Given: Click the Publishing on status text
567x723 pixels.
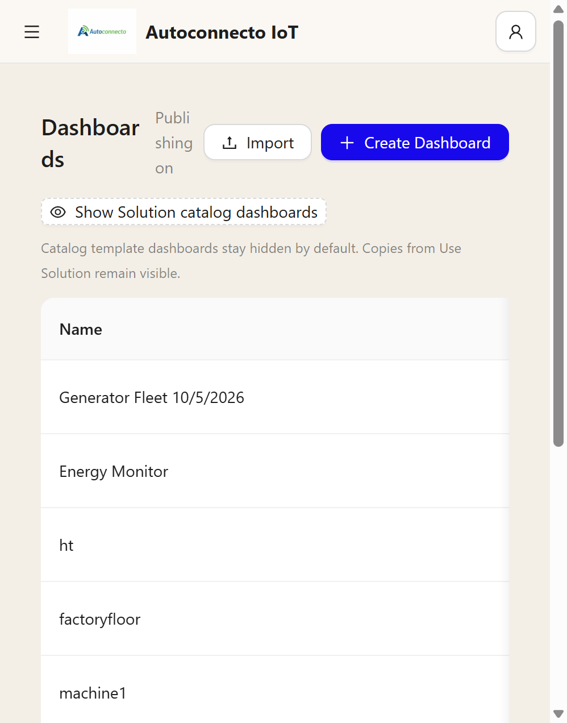Looking at the screenshot, I should point(173,143).
